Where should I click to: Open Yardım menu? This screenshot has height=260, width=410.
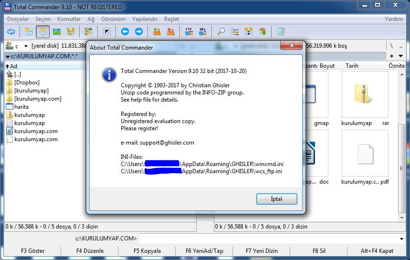coord(393,19)
